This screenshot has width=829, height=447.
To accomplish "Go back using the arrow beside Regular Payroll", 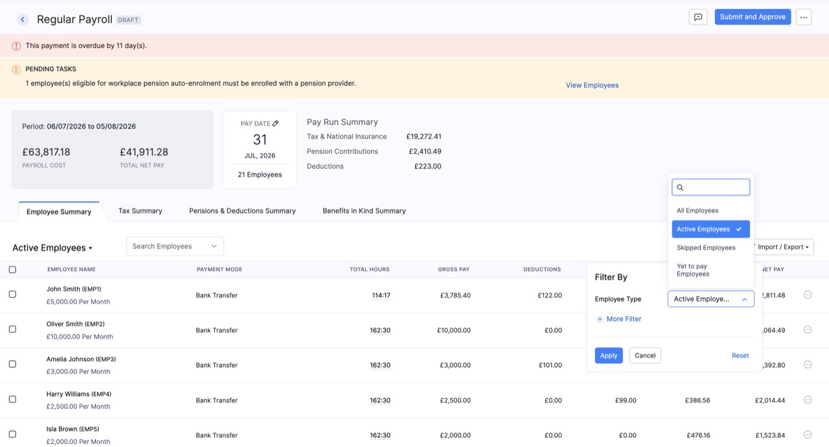I will point(23,19).
